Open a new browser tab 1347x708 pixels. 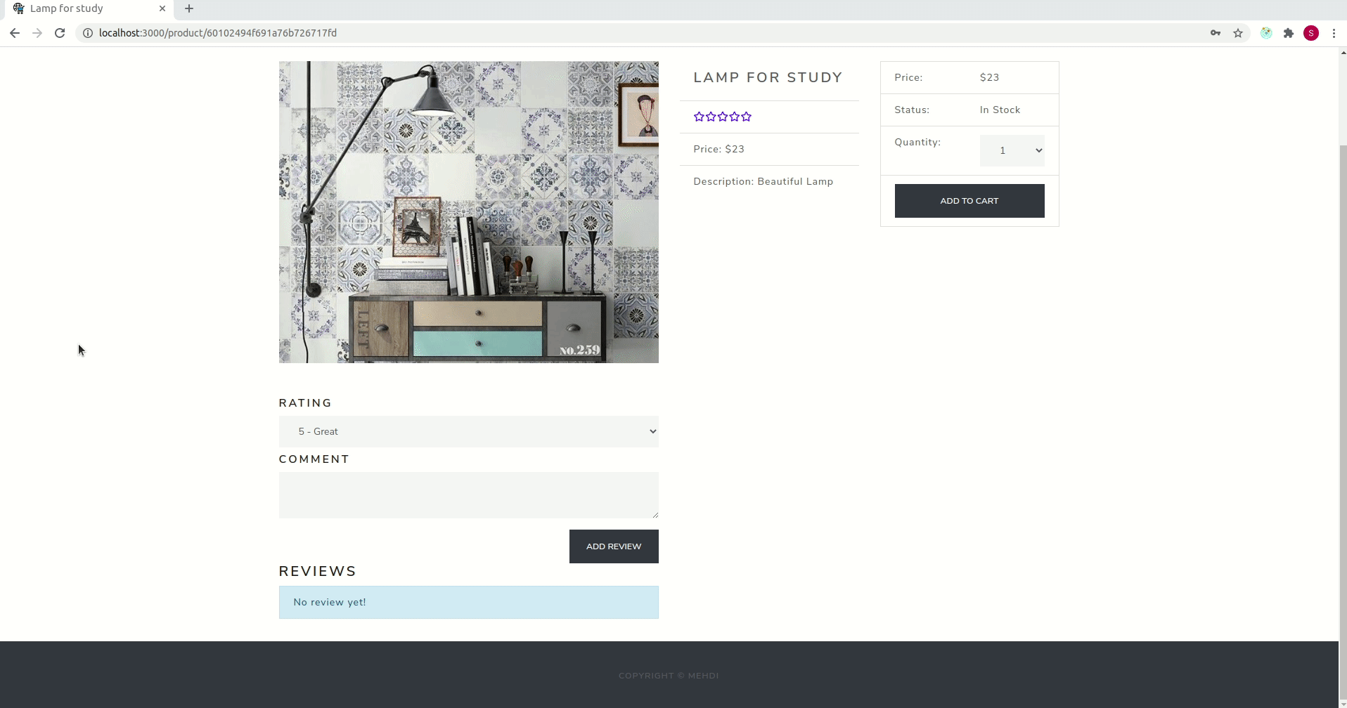(x=188, y=8)
